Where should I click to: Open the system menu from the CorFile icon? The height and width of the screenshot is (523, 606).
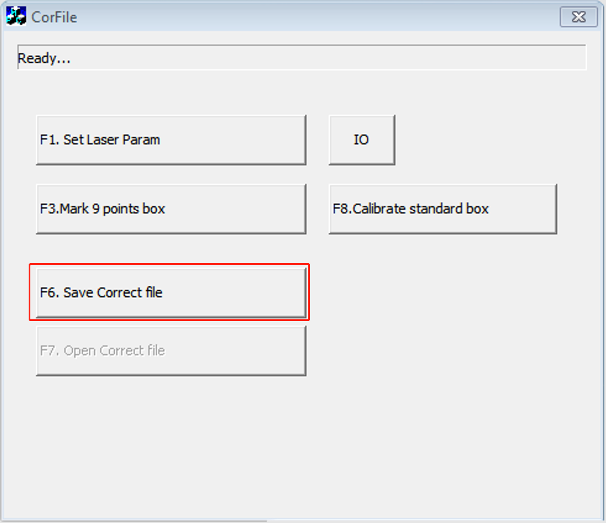pyautogui.click(x=16, y=17)
